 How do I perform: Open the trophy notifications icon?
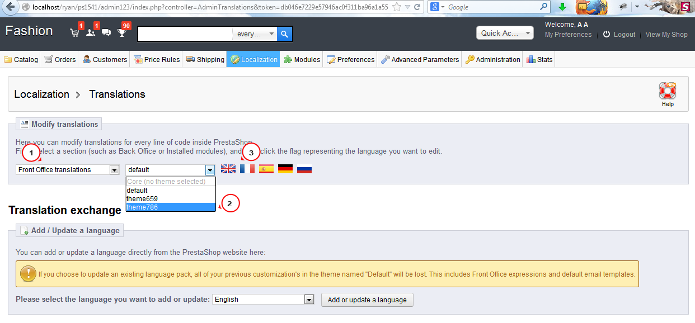(122, 33)
